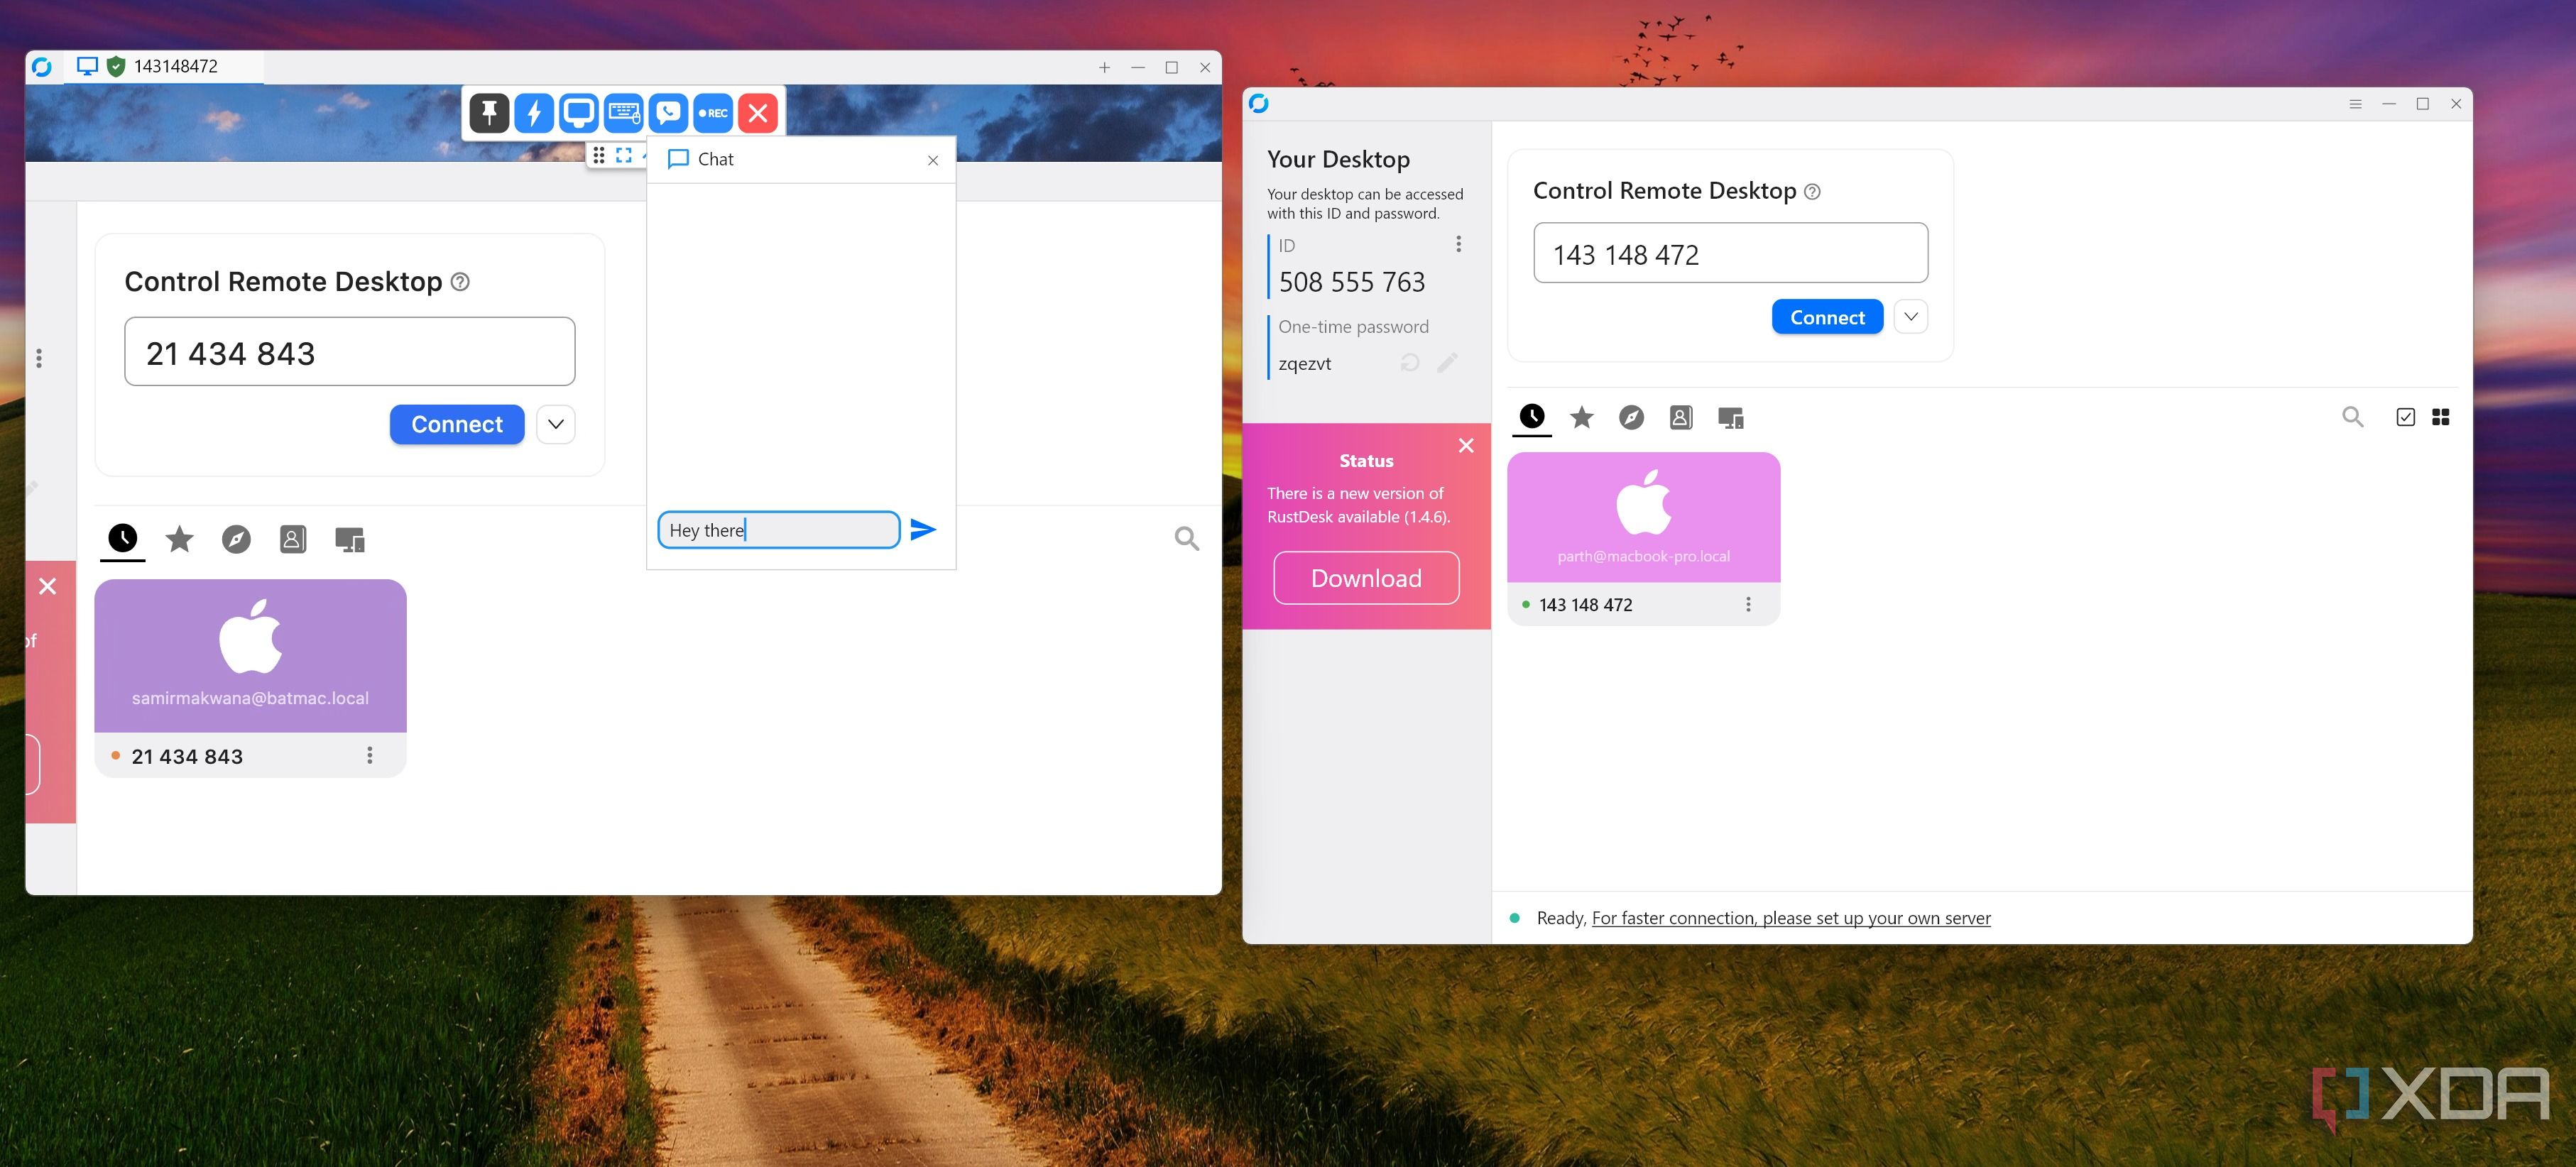Click the pin toolbar icon in remote session
The height and width of the screenshot is (1167, 2576).
pyautogui.click(x=489, y=113)
